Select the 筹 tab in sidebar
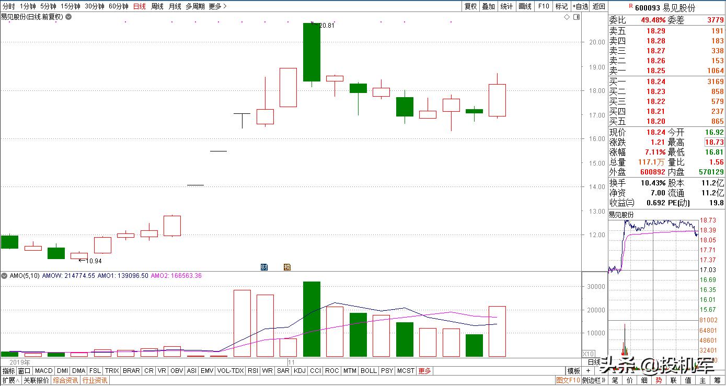Image resolution: width=726 pixels, height=386 pixels. point(718,380)
